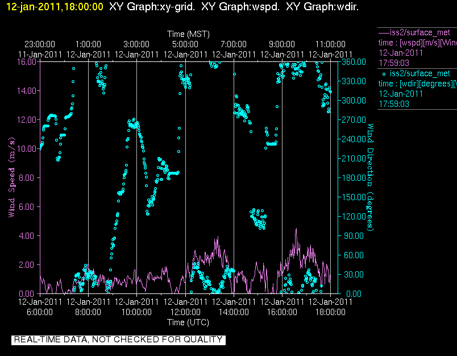Click the 'Time (MST)' top axis label

tap(188, 34)
